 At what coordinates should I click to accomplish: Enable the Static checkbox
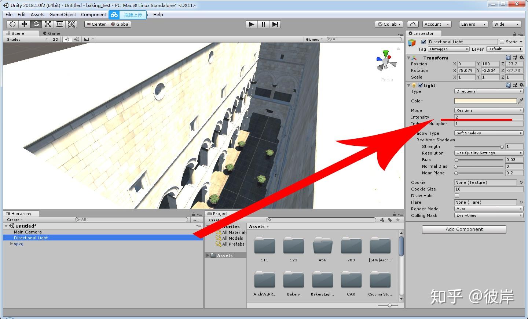coord(502,42)
